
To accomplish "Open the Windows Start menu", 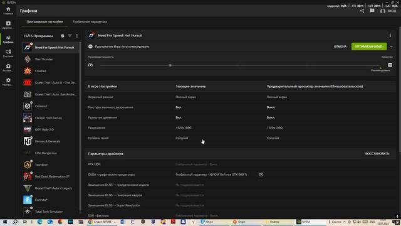I will coord(4,222).
